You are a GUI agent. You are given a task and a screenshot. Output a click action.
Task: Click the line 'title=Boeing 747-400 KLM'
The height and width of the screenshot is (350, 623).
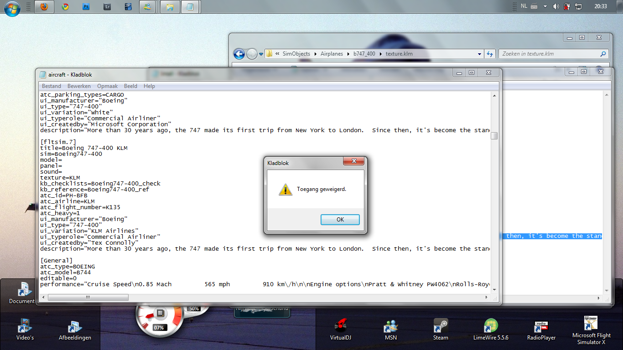point(84,148)
